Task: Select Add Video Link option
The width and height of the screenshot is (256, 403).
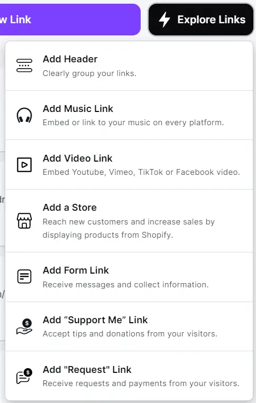Action: click(129, 165)
